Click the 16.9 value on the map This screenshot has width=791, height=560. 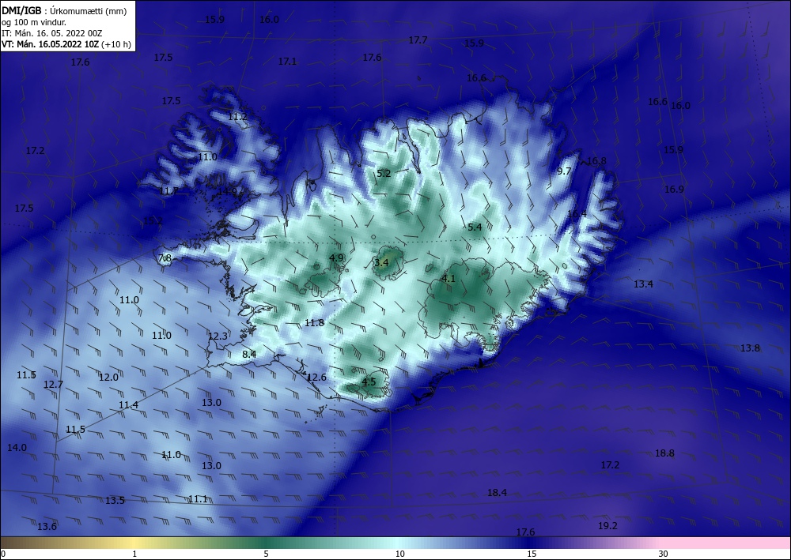click(x=674, y=190)
